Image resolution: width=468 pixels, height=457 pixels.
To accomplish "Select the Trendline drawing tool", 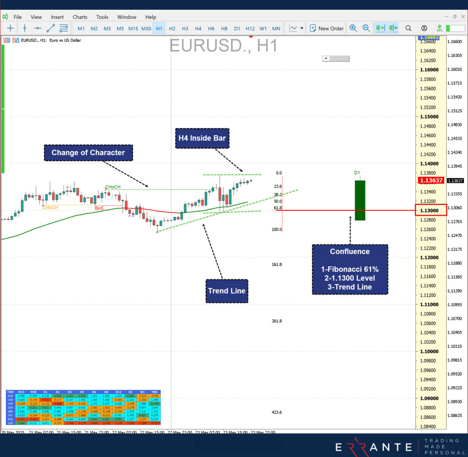I will point(51,28).
